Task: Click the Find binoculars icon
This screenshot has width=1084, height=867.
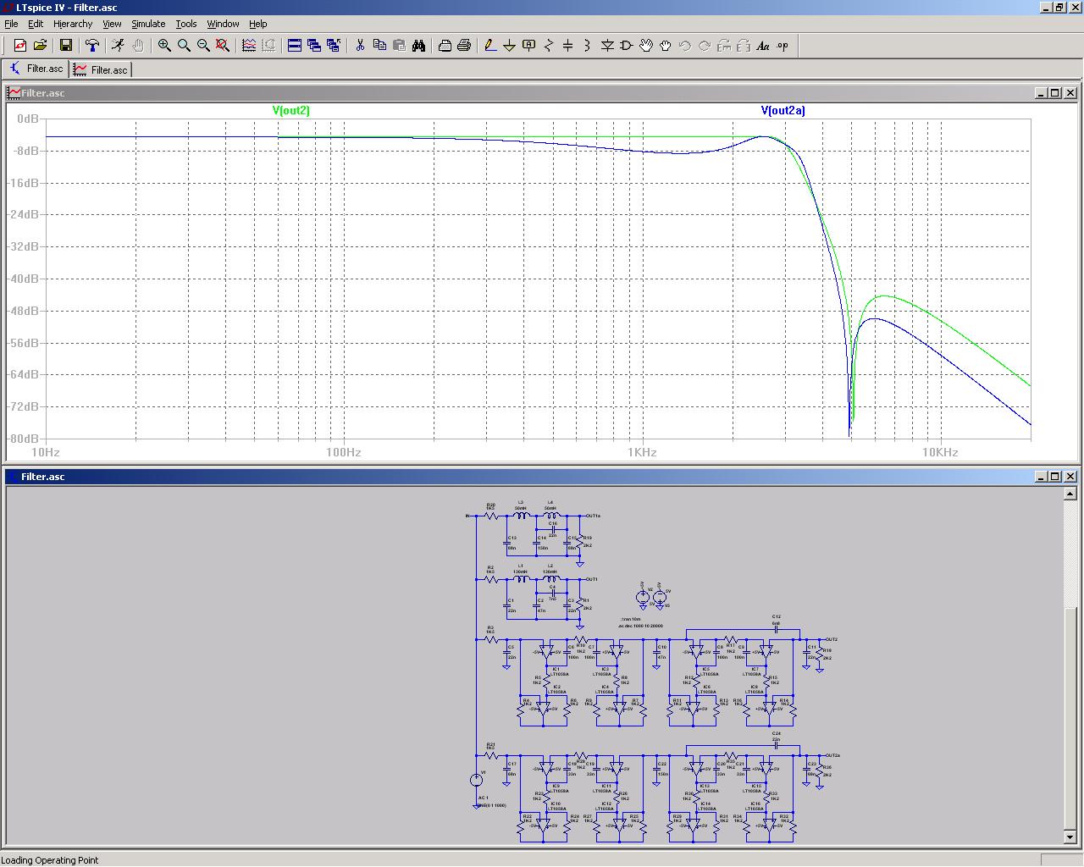Action: 418,46
